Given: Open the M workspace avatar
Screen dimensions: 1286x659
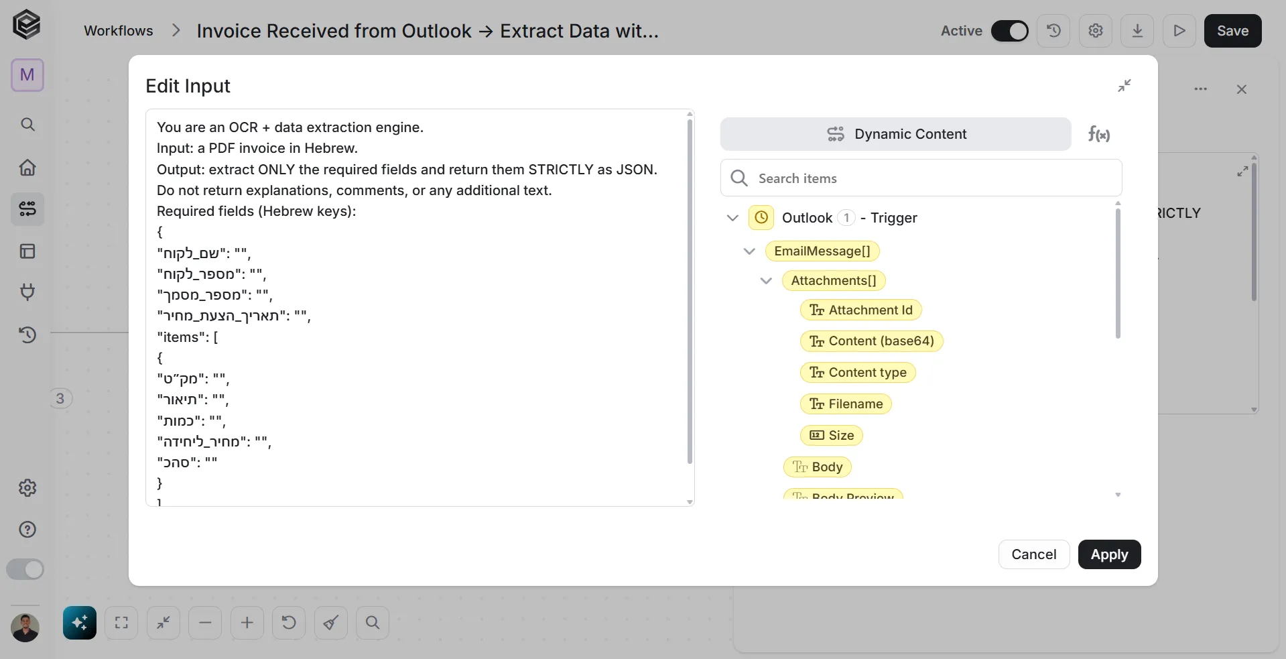Looking at the screenshot, I should point(27,74).
